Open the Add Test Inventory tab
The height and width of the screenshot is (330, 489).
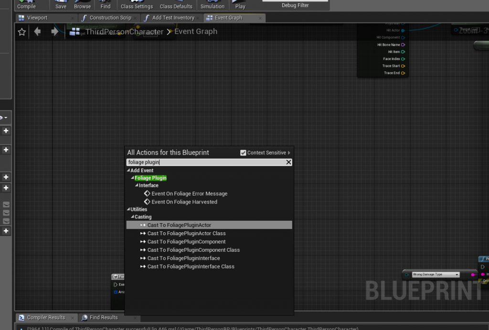173,18
